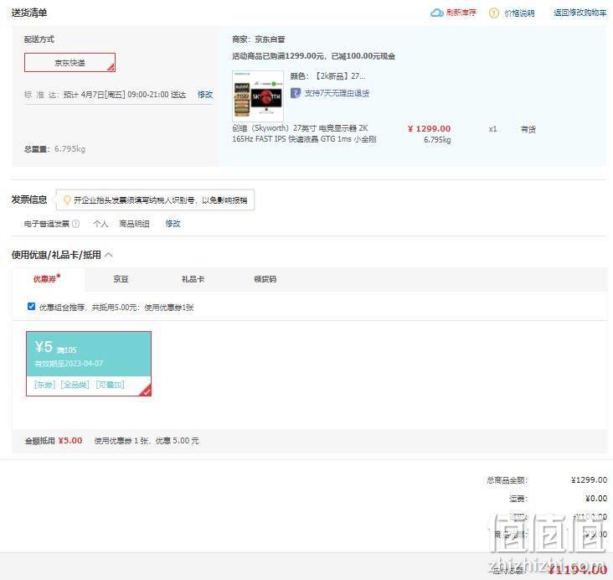
Task: Switch to 京豆 tab
Action: [121, 279]
